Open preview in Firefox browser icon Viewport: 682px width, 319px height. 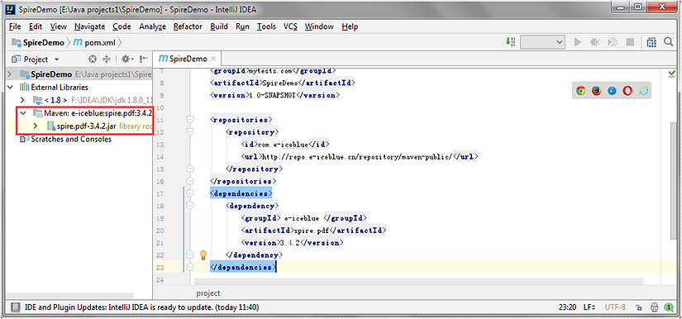point(596,91)
